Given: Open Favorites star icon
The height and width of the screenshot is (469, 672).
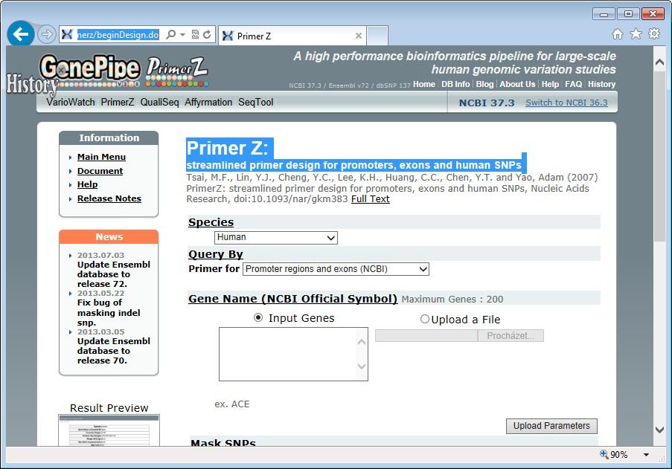Looking at the screenshot, I should click(636, 33).
